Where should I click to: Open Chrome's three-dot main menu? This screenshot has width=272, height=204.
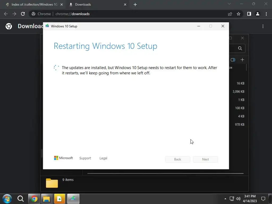click(x=266, y=14)
